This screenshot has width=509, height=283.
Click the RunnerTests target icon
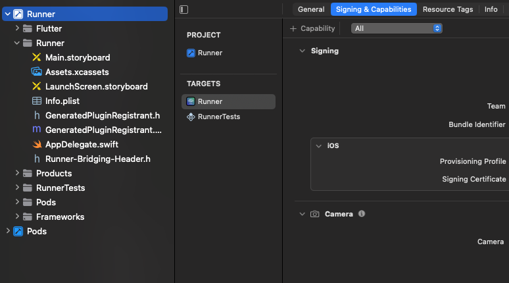pyautogui.click(x=191, y=116)
